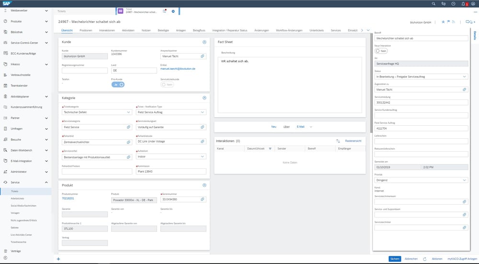
Task: Mark the ticket as favorite with the star
Action: point(443,22)
